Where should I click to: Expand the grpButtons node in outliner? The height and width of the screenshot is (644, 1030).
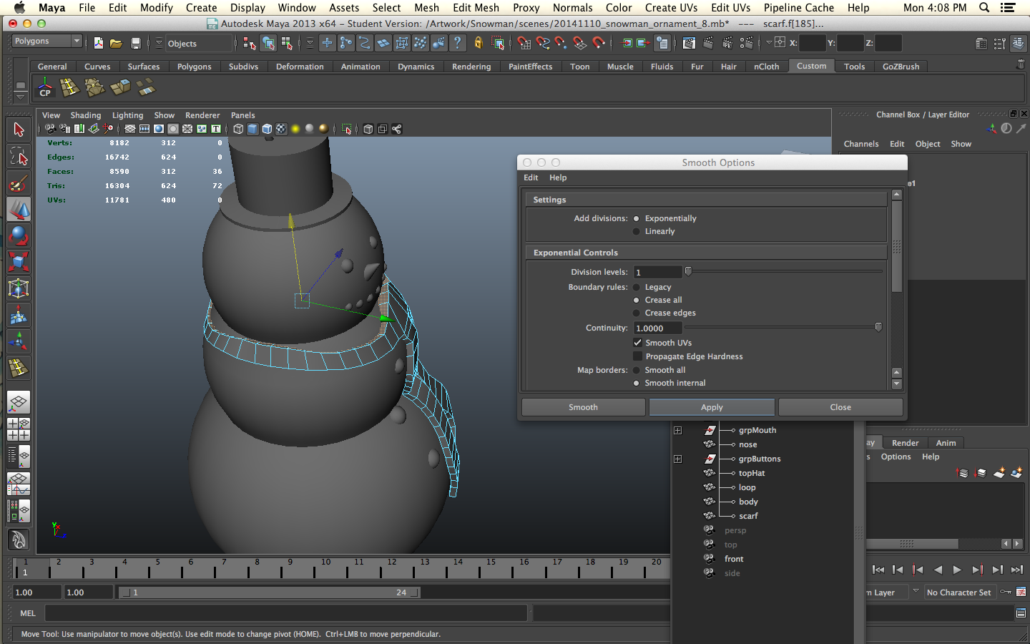tap(677, 459)
